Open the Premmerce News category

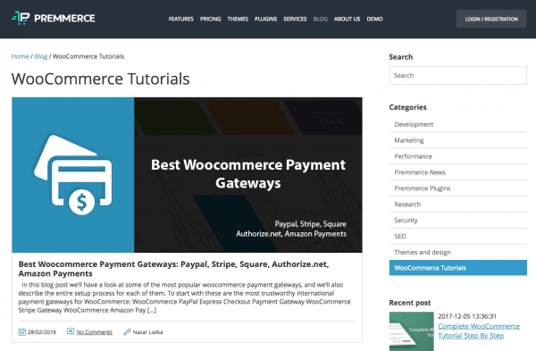pyautogui.click(x=457, y=172)
